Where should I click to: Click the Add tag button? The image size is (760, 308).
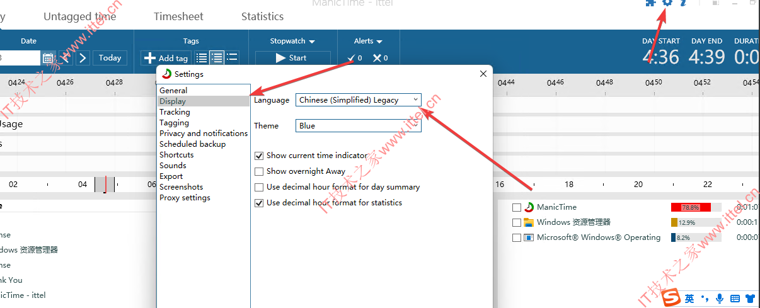point(166,58)
